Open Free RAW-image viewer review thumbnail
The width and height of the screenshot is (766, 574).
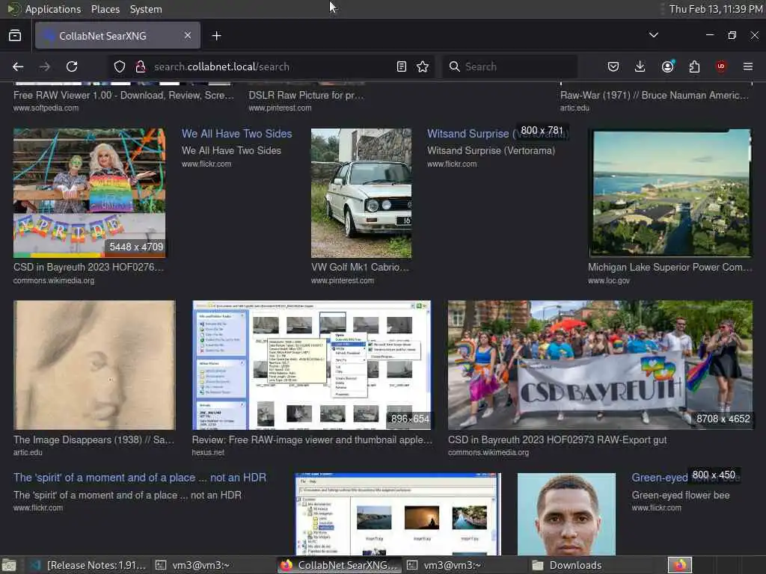click(x=312, y=365)
